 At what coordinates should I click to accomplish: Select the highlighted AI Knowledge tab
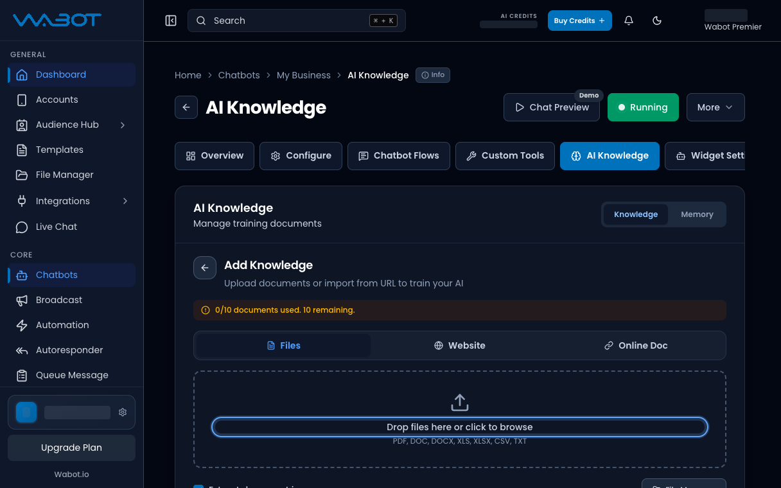coord(610,156)
